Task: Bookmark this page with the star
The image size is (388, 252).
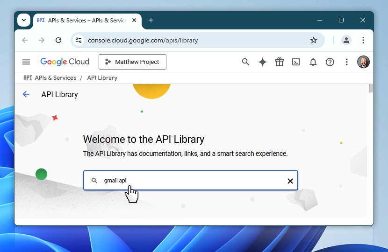Action: click(314, 40)
